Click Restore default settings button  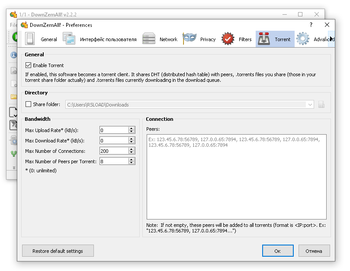[x=58, y=251]
